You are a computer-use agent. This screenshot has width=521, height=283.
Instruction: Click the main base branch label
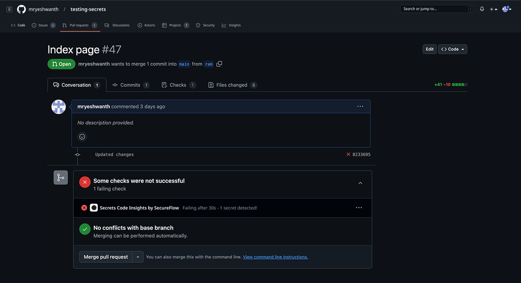[x=184, y=64]
